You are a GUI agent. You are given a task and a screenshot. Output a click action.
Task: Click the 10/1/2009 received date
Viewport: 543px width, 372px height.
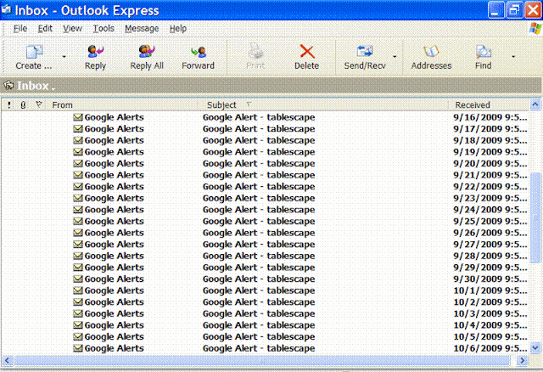[490, 290]
